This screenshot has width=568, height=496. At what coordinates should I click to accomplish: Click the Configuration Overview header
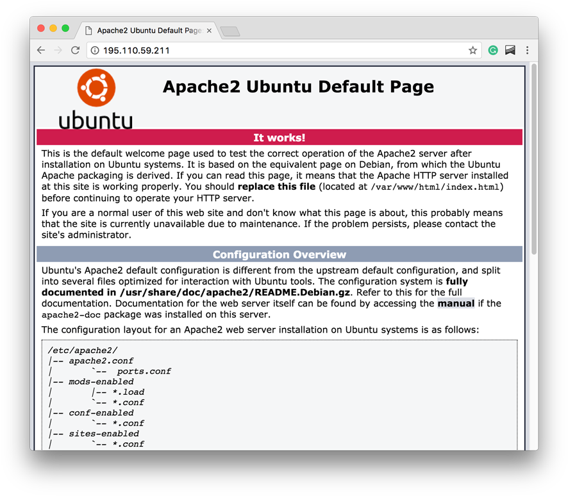tap(280, 254)
